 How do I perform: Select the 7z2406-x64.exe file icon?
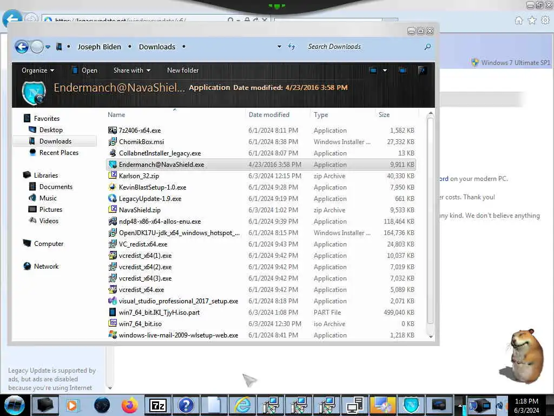point(113,130)
